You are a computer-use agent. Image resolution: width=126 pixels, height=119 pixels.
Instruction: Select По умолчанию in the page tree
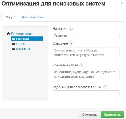[22, 34]
